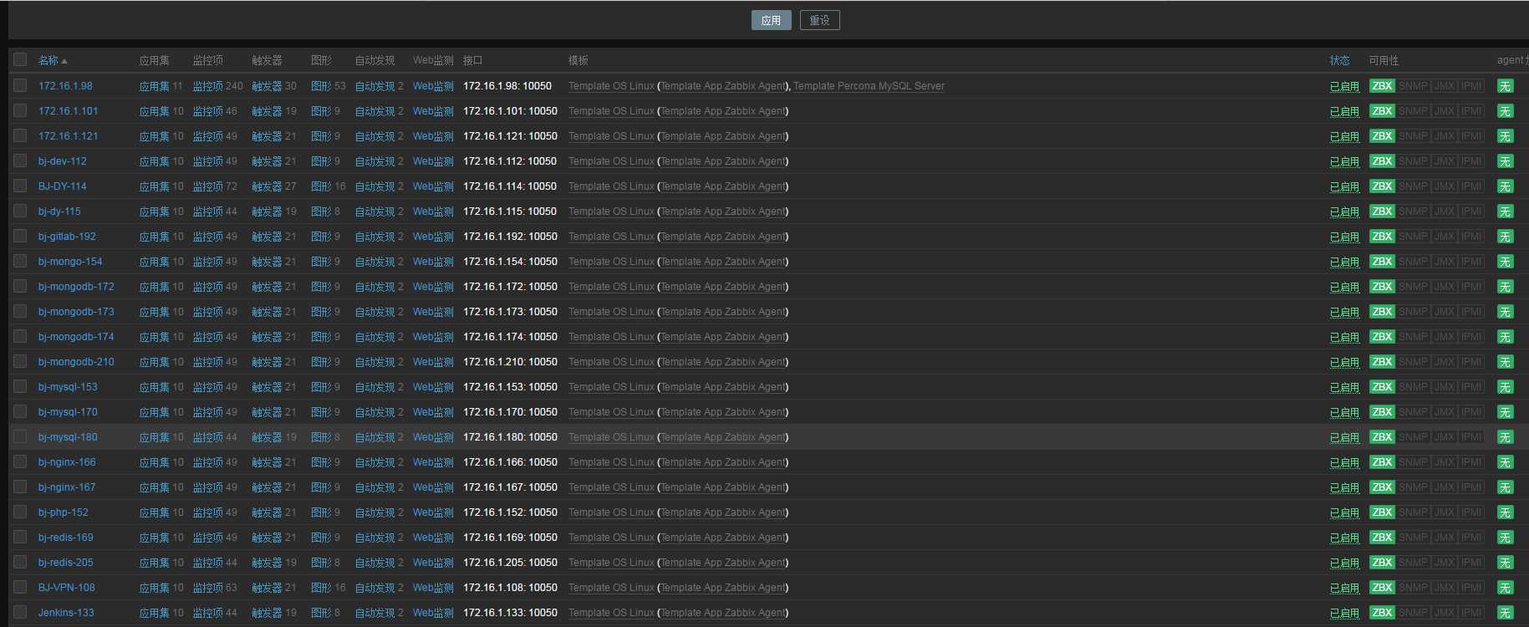Click the 应用 apply filter button
Viewport: 1529px width, 627px height.
pos(771,20)
